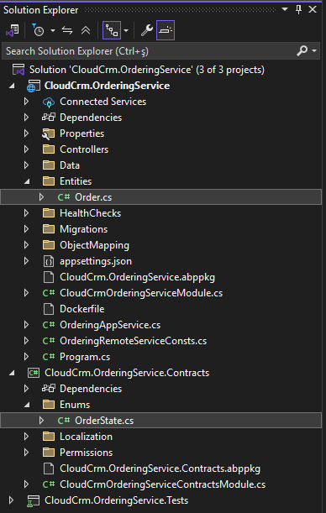The image size is (326, 513).
Task: Expand CloudCrmOrderingServiceModule.cs node
Action: pyautogui.click(x=27, y=293)
